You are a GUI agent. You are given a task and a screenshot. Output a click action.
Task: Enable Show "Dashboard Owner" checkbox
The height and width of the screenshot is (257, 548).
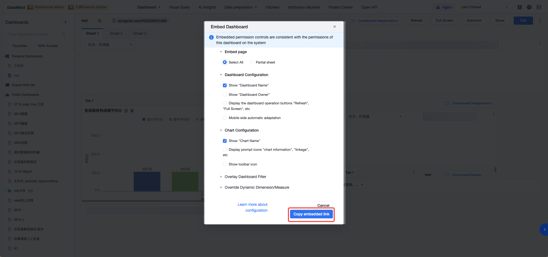(225, 94)
